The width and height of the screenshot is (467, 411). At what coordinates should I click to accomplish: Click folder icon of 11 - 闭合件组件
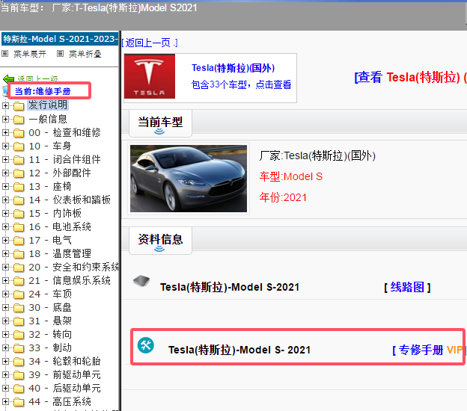click(x=19, y=160)
